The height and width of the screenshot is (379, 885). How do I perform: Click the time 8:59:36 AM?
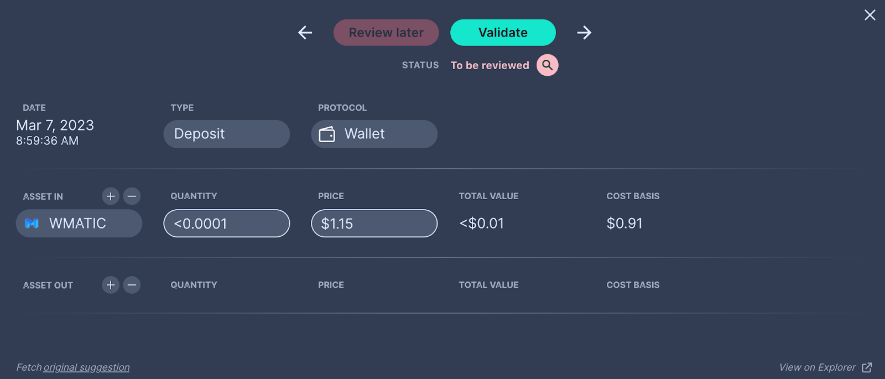(47, 141)
